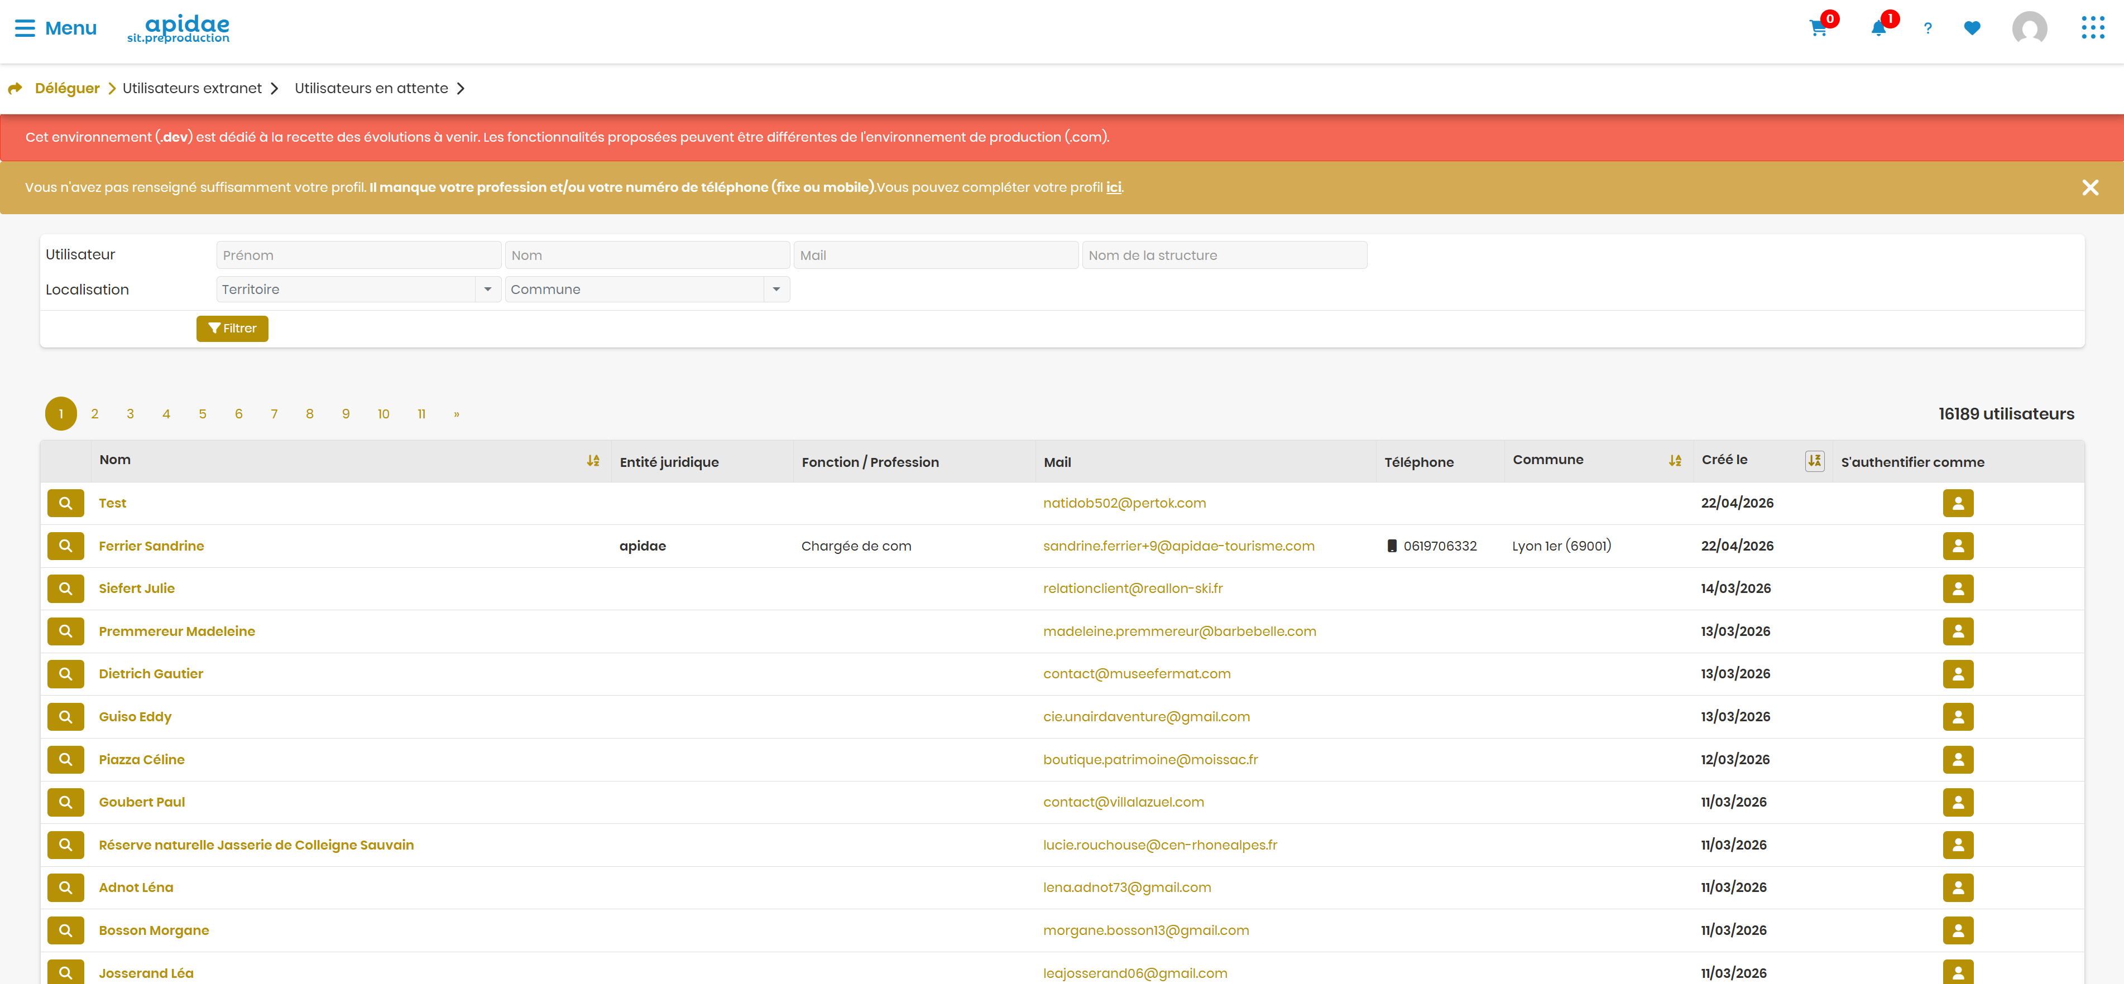
Task: Open the help question mark
Action: coord(1928,29)
